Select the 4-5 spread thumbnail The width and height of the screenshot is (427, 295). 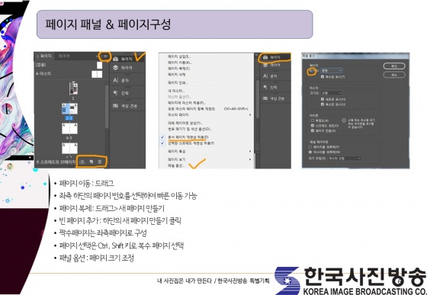pos(69,129)
